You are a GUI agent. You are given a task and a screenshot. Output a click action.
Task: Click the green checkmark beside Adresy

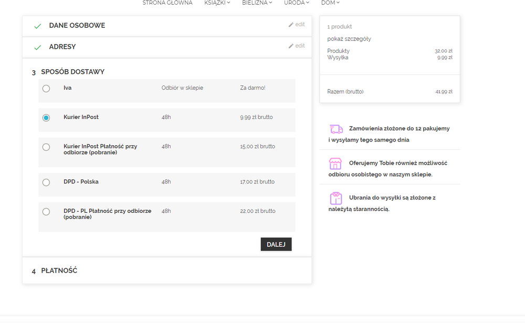pos(37,48)
